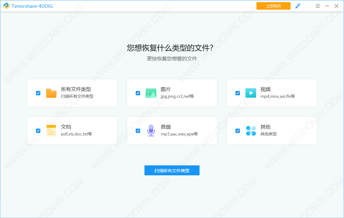Viewport: 344px width, 218px height.
Task: Toggle the 视频 checkbox
Action: (238, 93)
